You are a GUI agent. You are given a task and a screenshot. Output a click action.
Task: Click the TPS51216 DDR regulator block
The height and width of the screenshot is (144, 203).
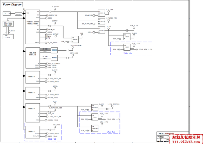(x=32, y=108)
